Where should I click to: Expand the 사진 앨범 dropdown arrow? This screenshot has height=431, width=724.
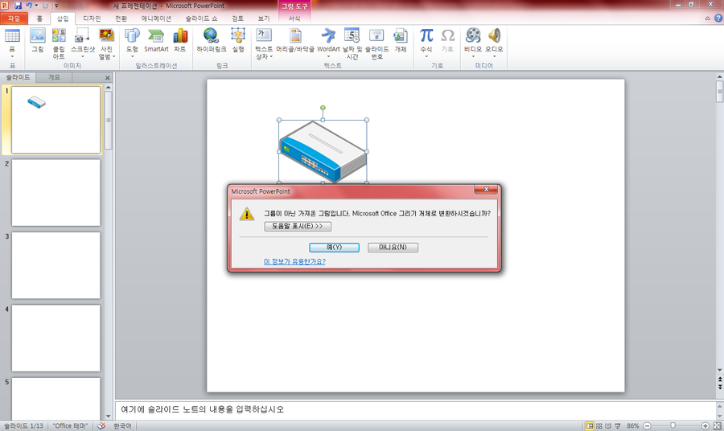click(113, 57)
